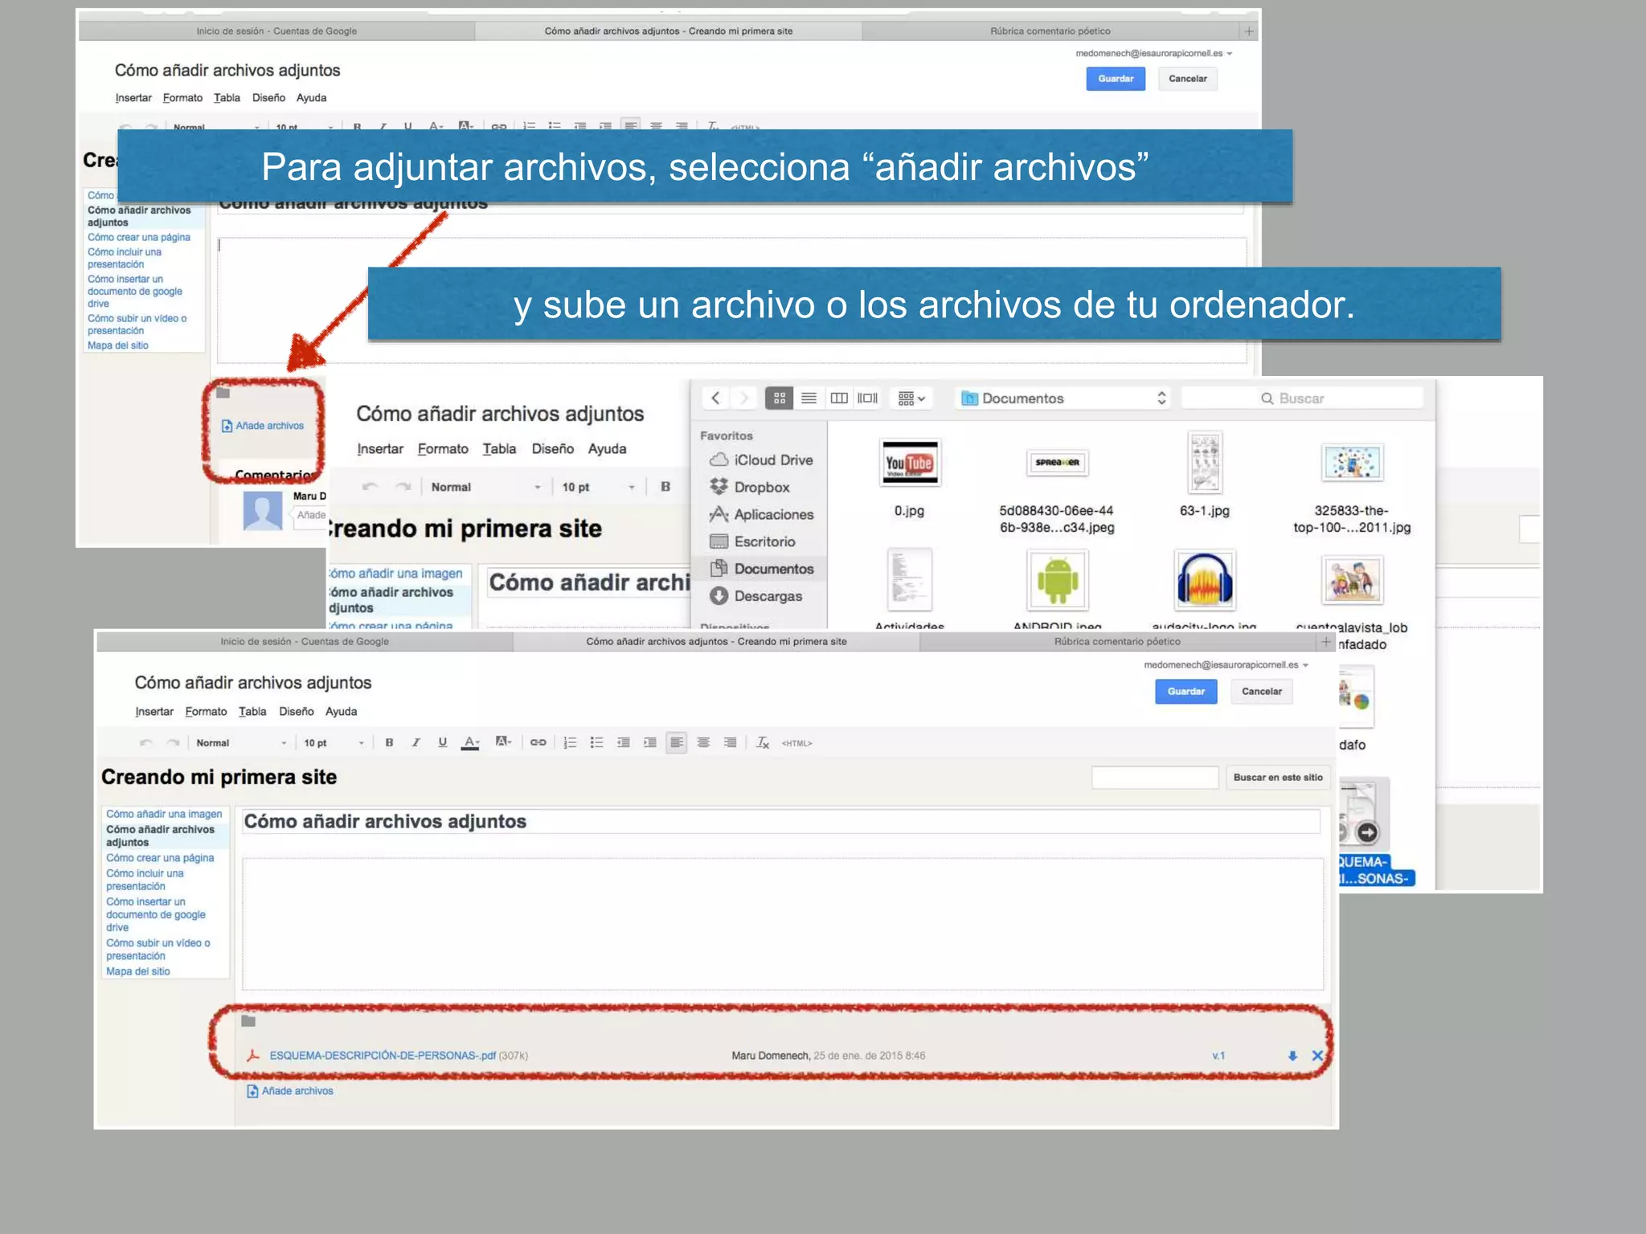Open Mapa del sitio link in lower sidebar

click(138, 971)
